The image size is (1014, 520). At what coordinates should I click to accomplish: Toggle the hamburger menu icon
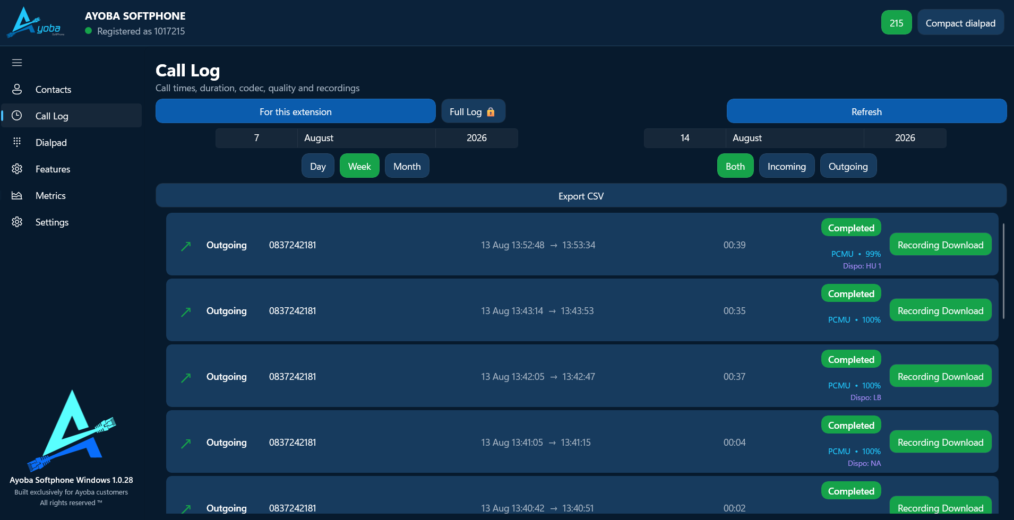(x=17, y=63)
